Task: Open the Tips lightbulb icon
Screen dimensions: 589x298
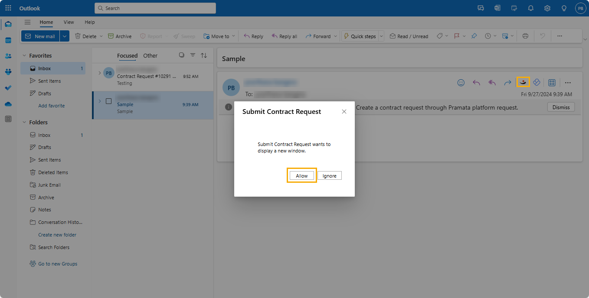Action: 564,8
